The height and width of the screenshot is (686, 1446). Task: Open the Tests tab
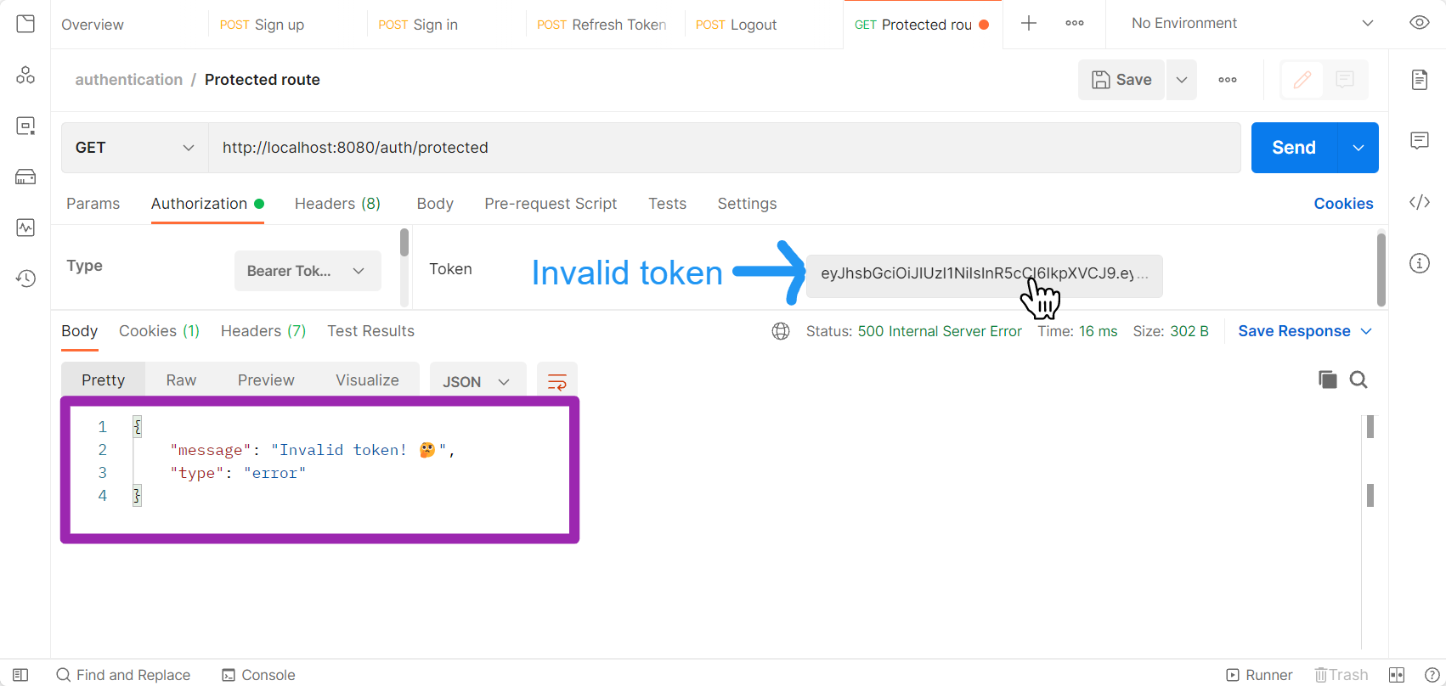(x=667, y=204)
